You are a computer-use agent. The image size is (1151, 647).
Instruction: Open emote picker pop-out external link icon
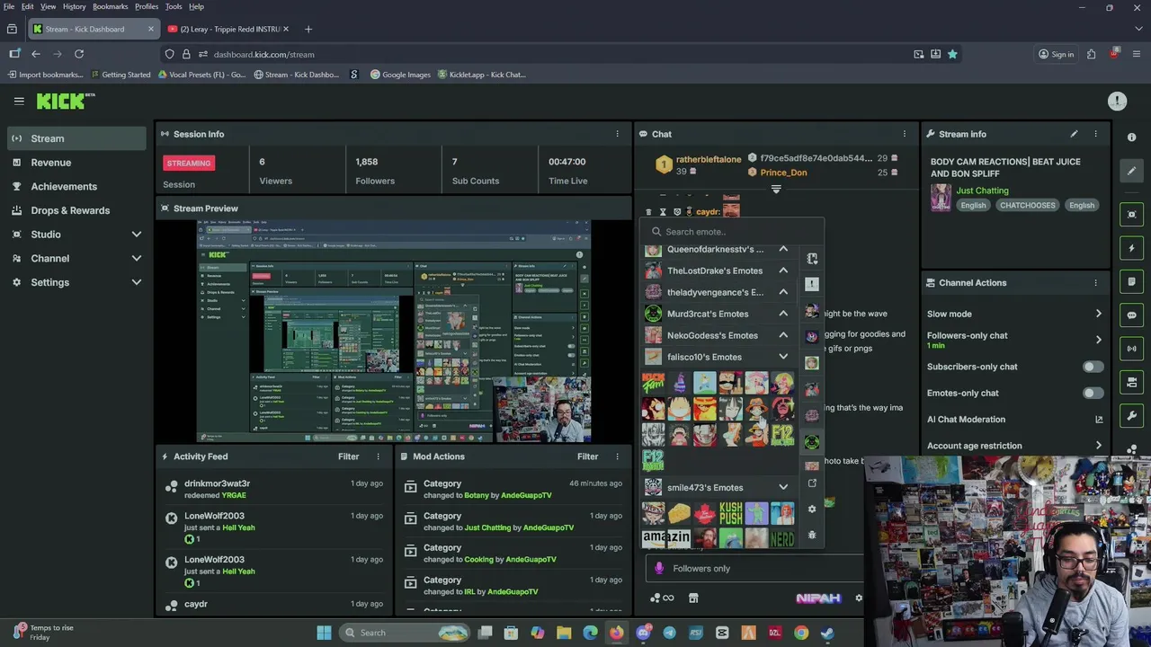pos(812,483)
